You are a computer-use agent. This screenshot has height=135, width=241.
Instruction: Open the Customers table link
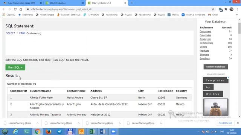point(206,31)
